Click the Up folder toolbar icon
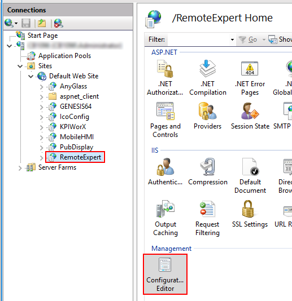Screen dimensions: 292x301 click(42, 23)
